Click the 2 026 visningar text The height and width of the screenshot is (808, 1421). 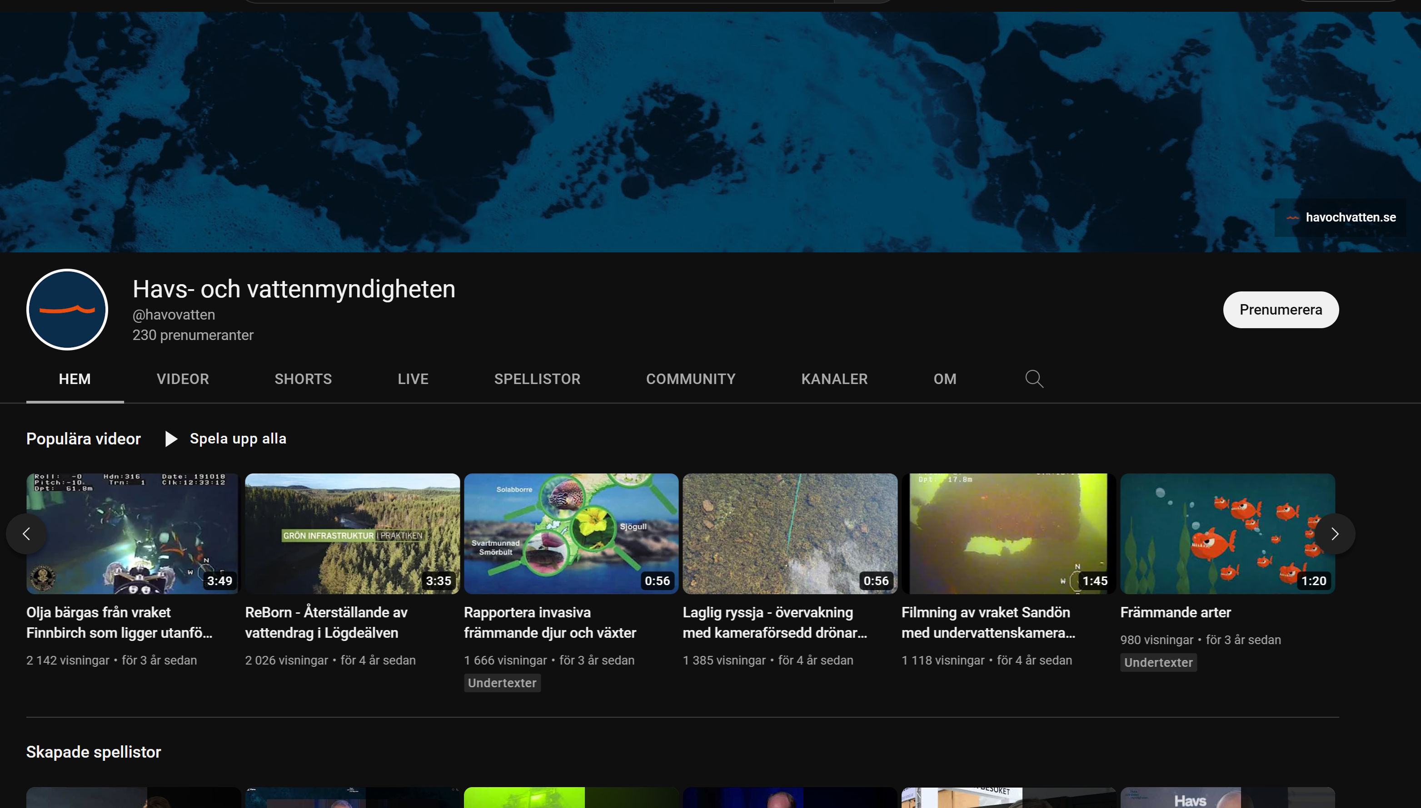(x=287, y=660)
